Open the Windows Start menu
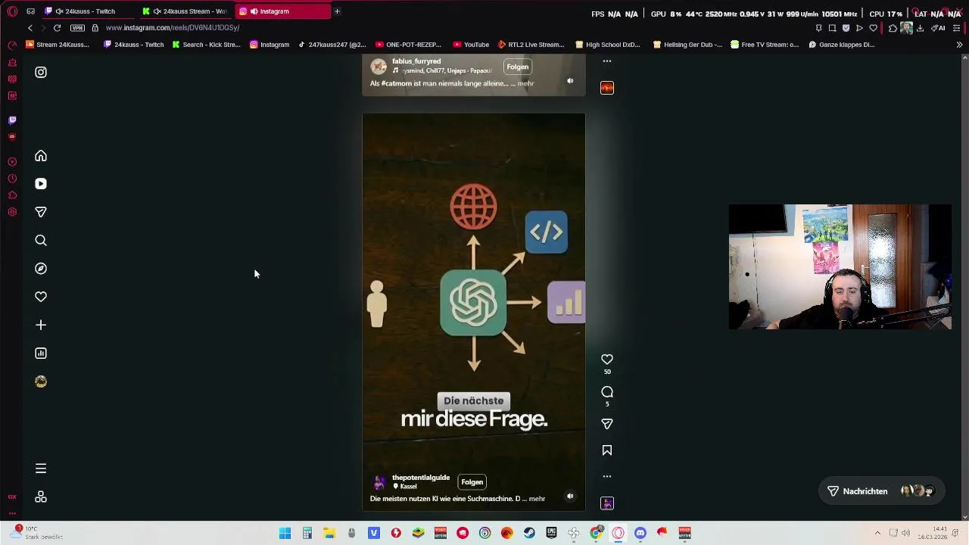The image size is (969, 545). (285, 534)
